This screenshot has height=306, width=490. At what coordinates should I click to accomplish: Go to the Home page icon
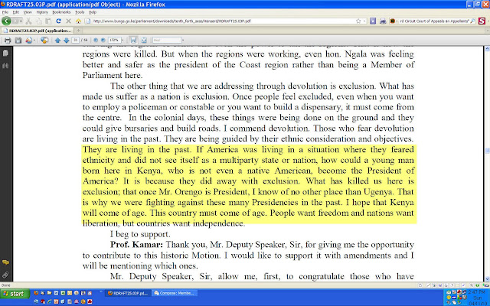(x=78, y=21)
